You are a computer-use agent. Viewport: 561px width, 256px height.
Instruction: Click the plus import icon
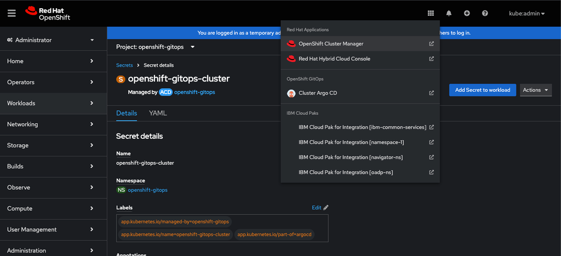tap(467, 13)
